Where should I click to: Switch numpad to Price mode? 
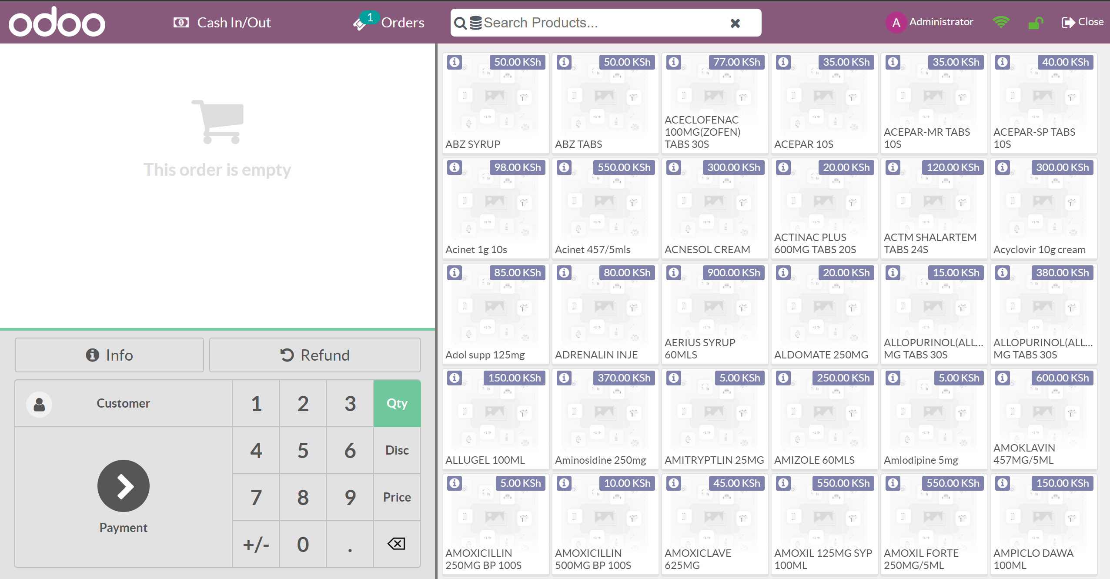click(x=397, y=497)
